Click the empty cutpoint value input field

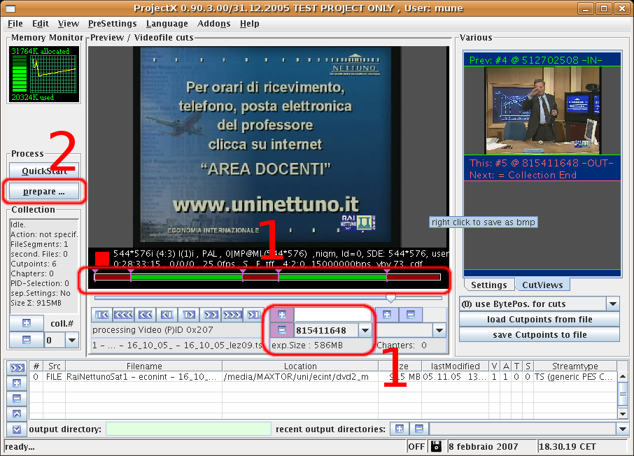(332, 315)
